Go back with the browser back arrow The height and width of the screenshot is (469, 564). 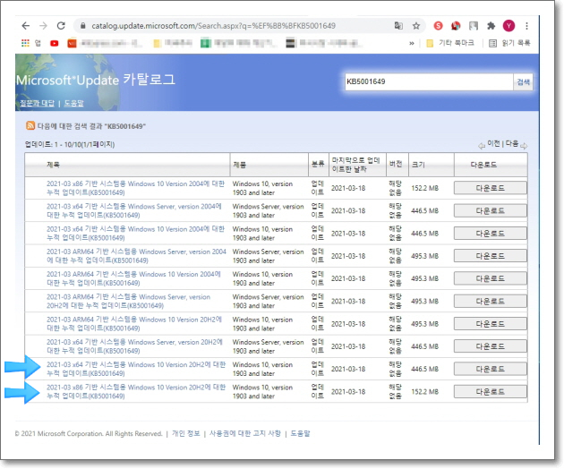tap(25, 26)
